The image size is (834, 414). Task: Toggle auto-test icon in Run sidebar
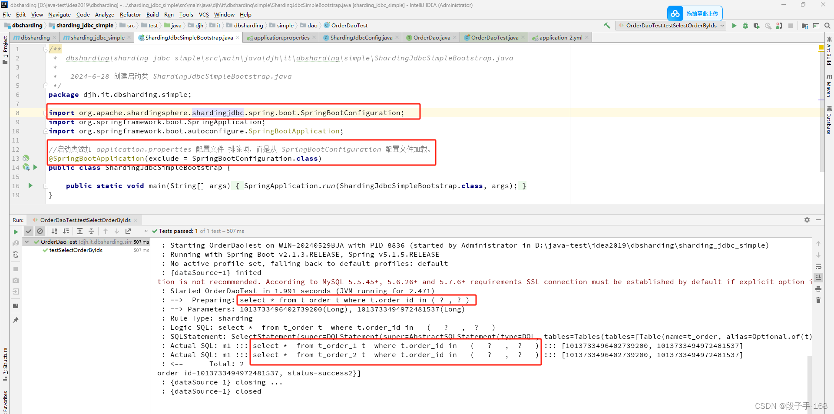pos(16,255)
